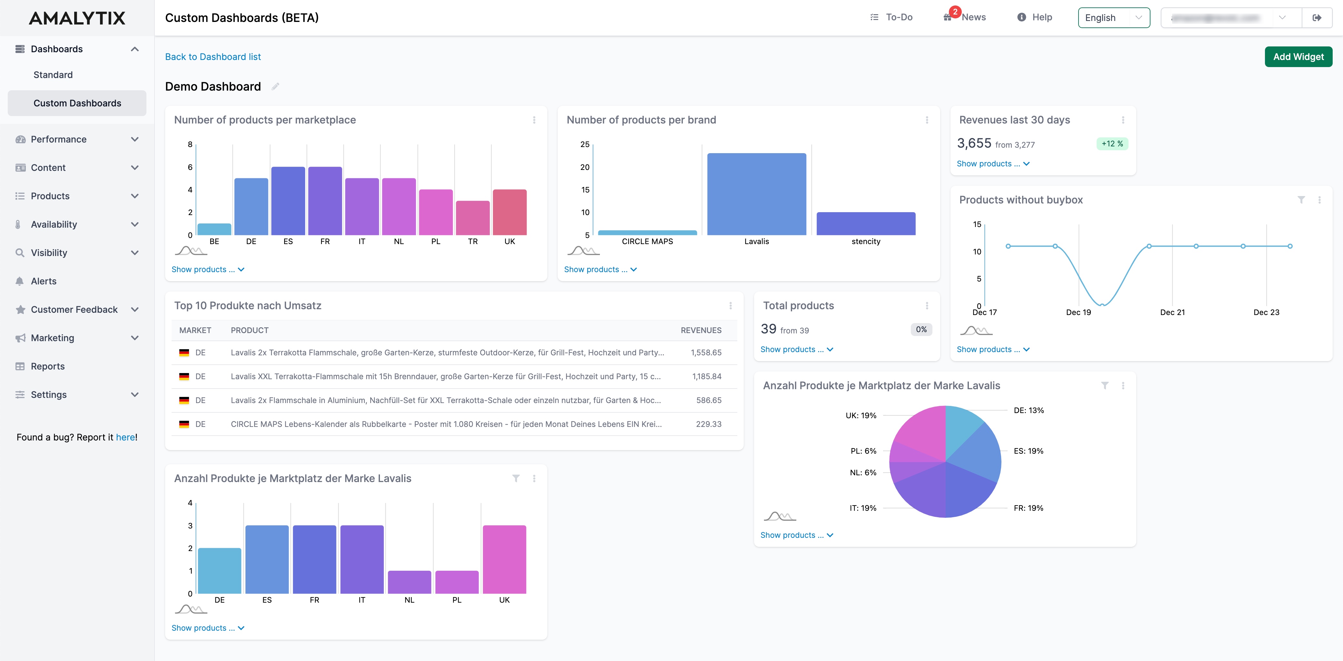1343x661 pixels.
Task: Click the Alerts bell icon in sidebar
Action: tap(20, 281)
